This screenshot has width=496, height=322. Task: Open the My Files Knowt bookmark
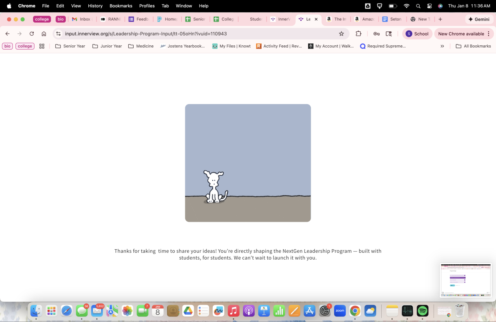pyautogui.click(x=231, y=46)
